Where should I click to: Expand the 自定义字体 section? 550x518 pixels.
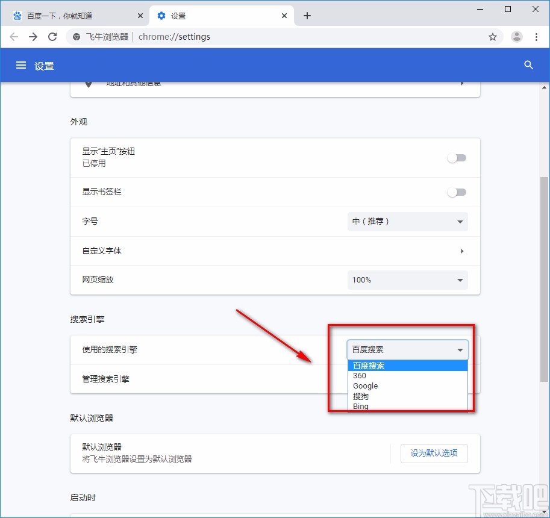click(x=462, y=251)
